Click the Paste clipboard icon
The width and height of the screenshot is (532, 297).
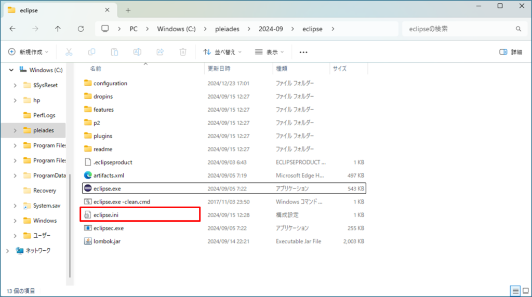(x=115, y=52)
